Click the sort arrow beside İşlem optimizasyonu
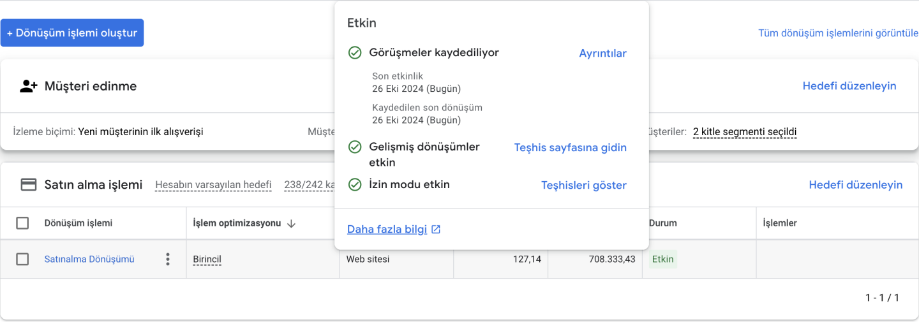Image resolution: width=919 pixels, height=322 pixels. (292, 224)
